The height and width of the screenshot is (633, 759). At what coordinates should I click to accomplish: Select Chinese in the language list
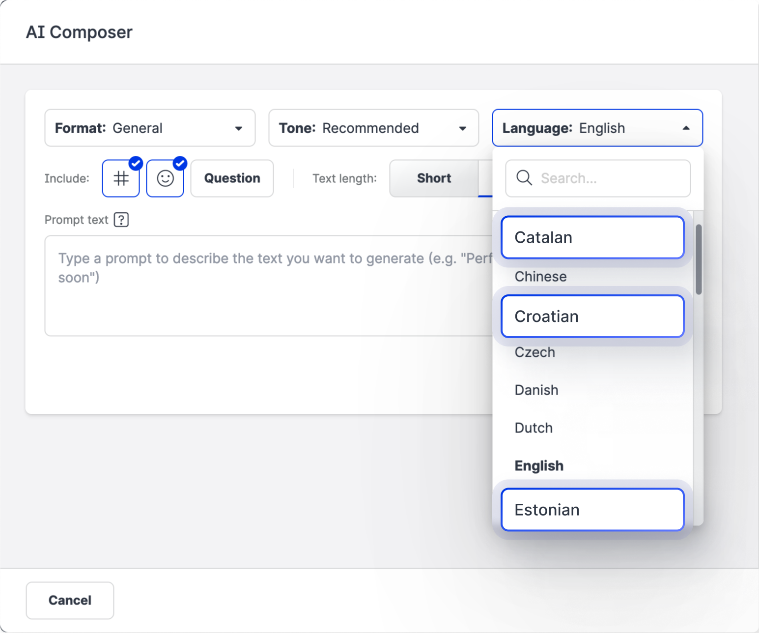[x=540, y=277]
